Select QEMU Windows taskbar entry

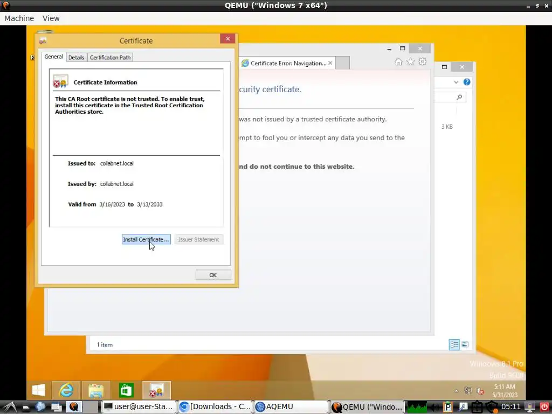[x=367, y=406]
